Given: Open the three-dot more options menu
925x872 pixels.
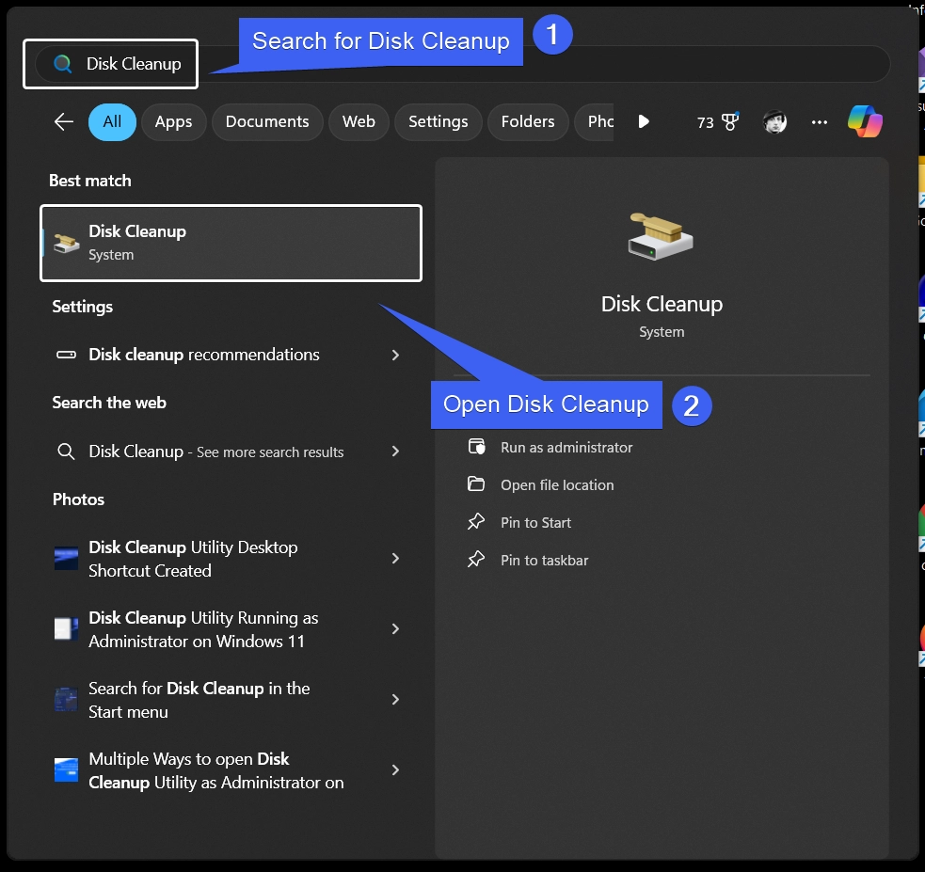Looking at the screenshot, I should pos(820,122).
